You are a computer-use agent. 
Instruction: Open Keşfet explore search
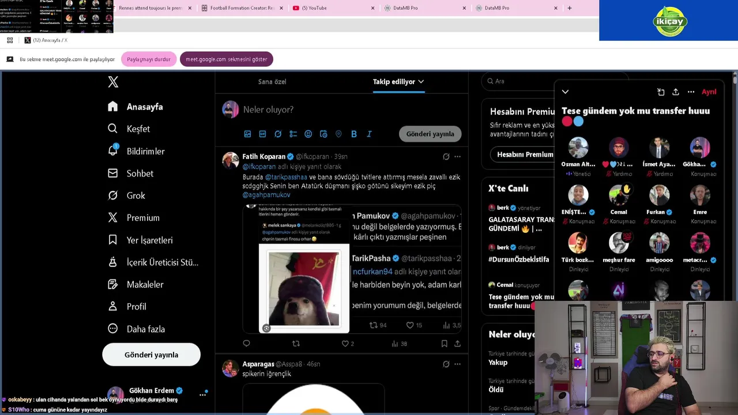(129, 129)
